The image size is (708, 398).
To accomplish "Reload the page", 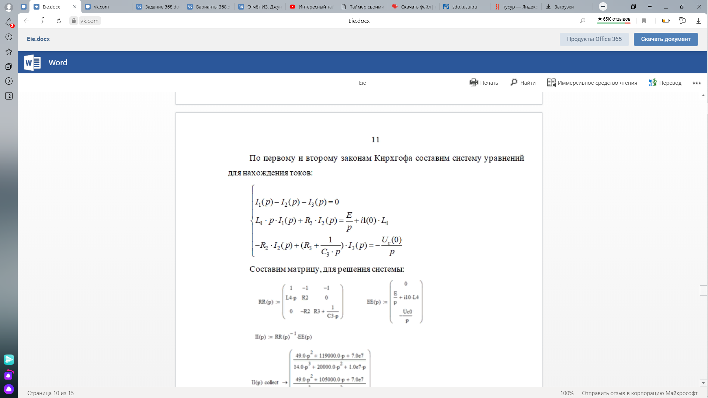I will (x=59, y=21).
